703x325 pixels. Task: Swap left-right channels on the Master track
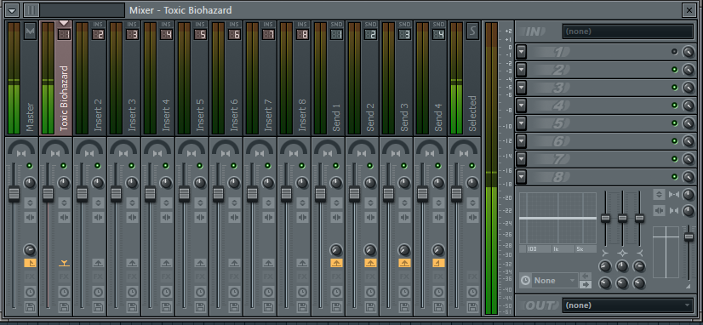[x=30, y=218]
